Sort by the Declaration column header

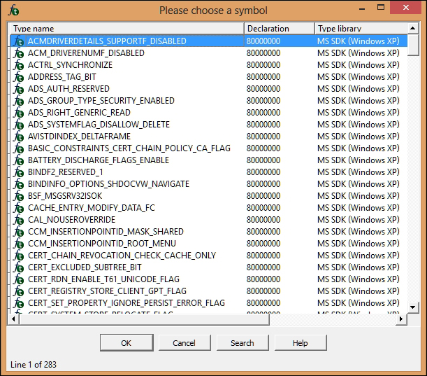pos(280,29)
